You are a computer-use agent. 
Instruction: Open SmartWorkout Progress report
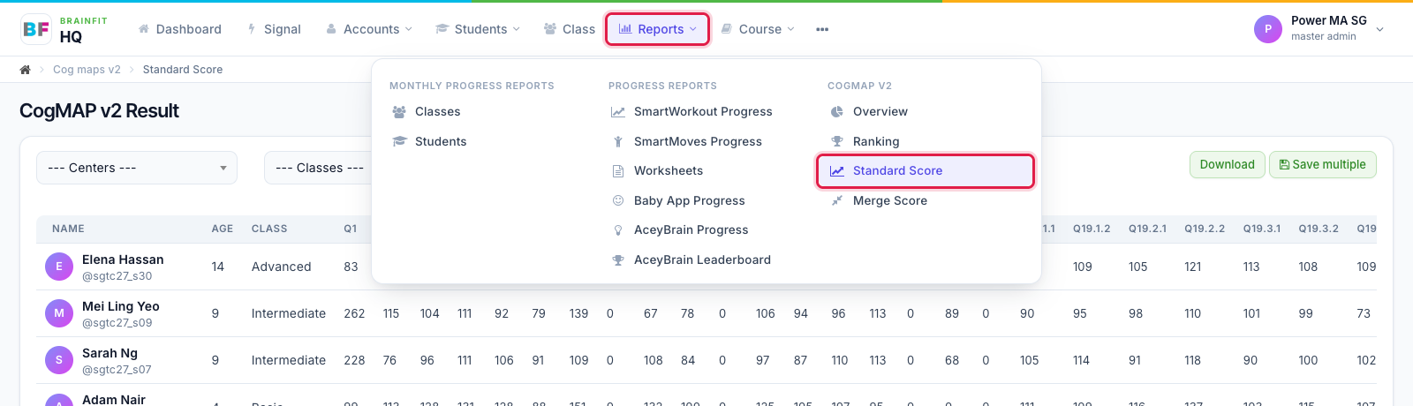691,112
